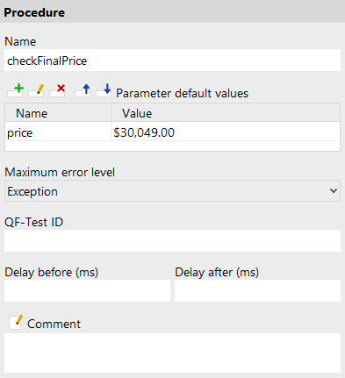Open comment editor pencil icon

click(16, 323)
